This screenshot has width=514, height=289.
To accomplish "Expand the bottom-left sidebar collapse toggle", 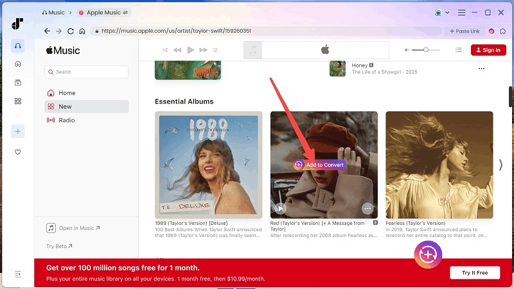I will (x=17, y=274).
